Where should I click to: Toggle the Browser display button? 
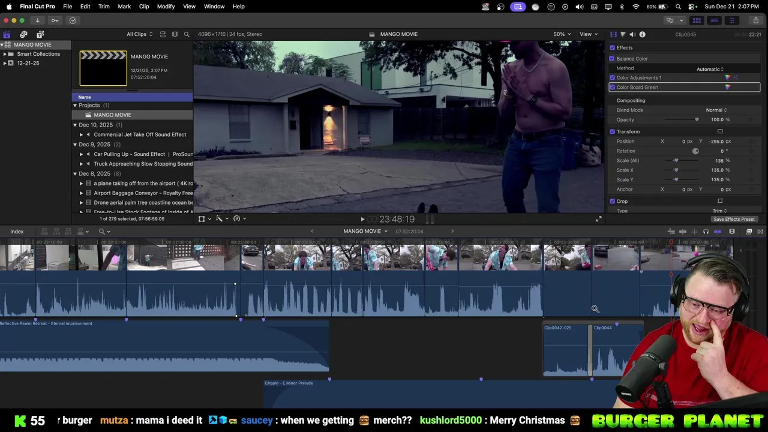click(x=697, y=20)
